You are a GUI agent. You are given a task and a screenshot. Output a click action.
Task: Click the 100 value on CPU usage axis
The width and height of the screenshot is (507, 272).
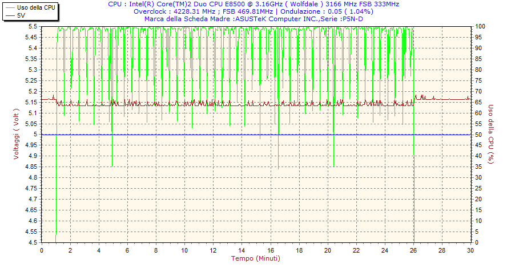480,27
